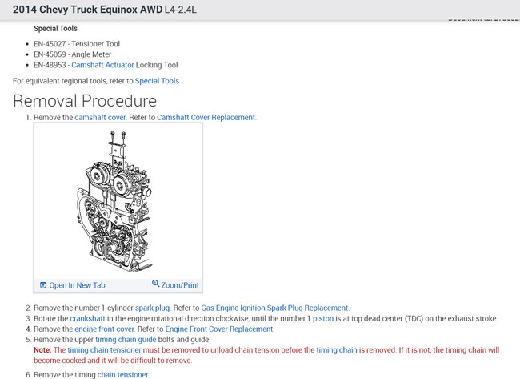Open the crankshaft link in step 3

click(87, 318)
